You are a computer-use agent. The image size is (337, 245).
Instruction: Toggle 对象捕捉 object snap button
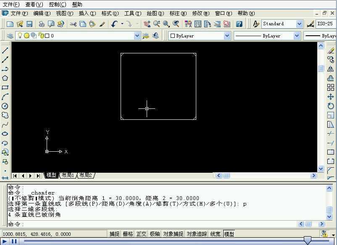point(173,234)
